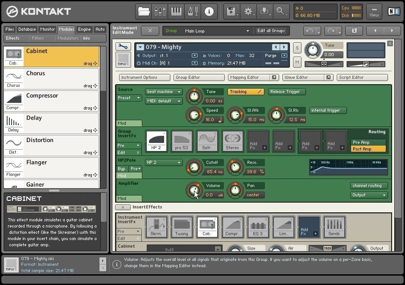Viewport: 405px width, 285px height.
Task: Click the Amplifier Volume knob
Action: [x=194, y=190]
